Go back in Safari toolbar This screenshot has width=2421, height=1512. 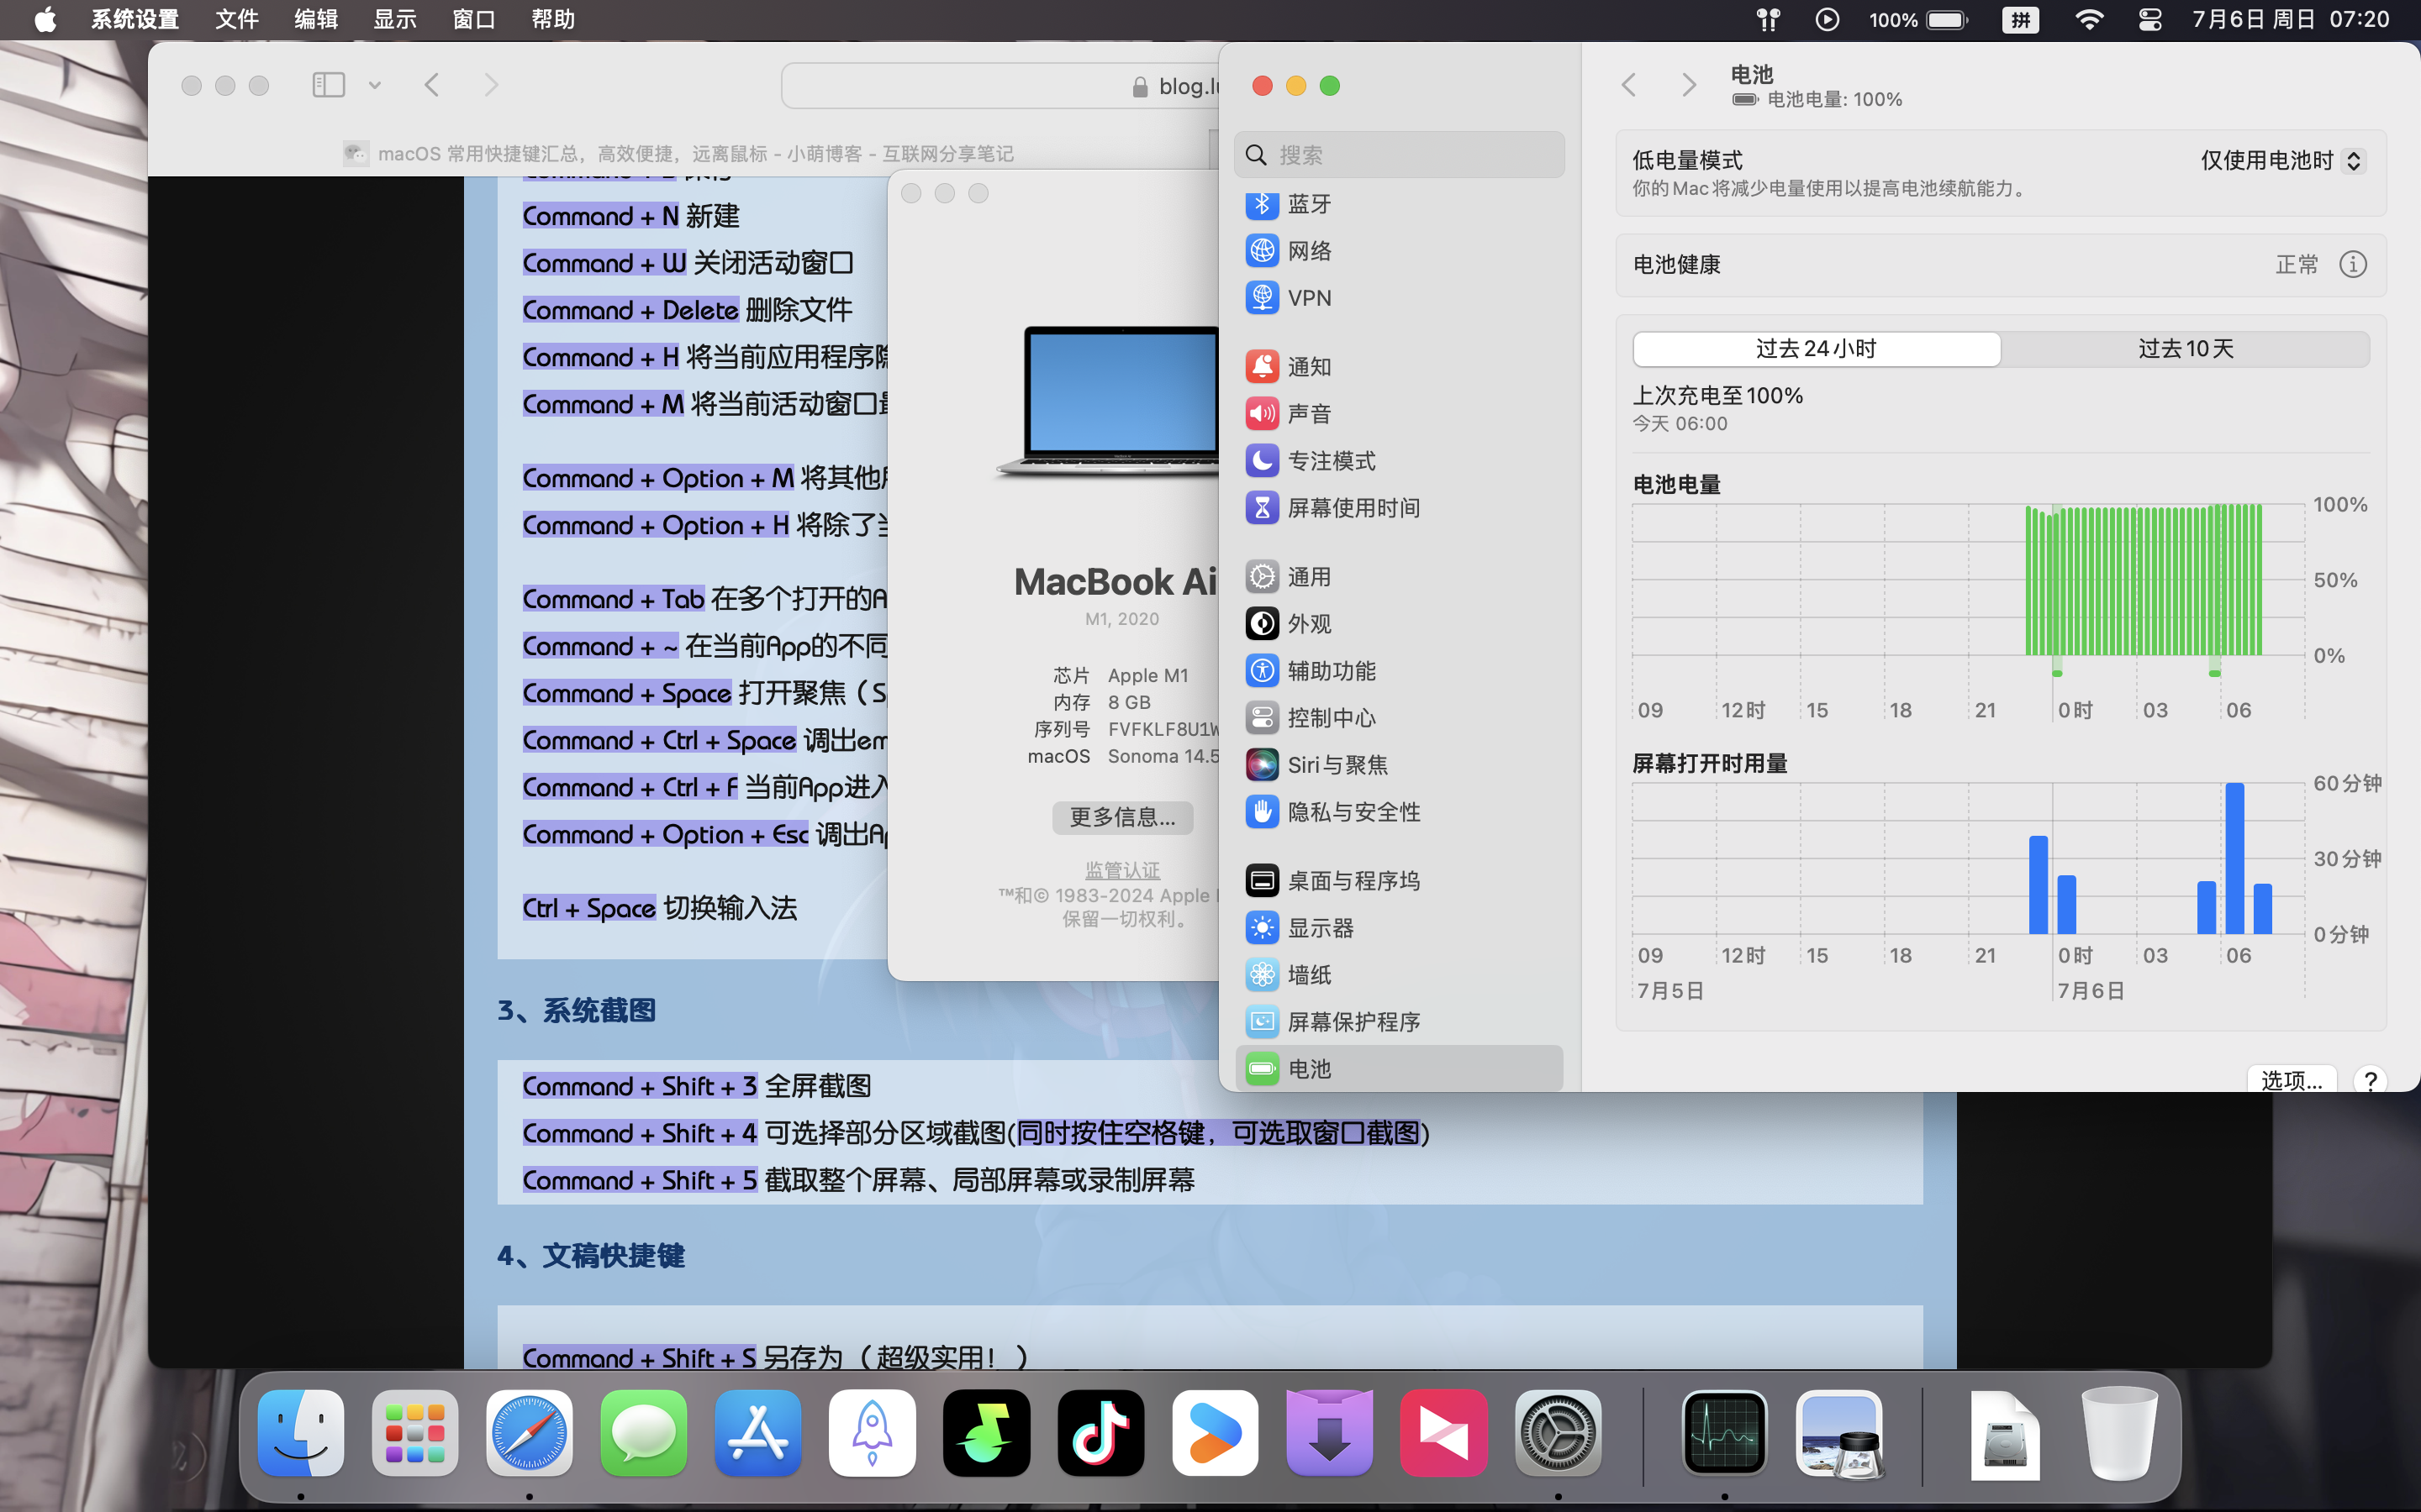[x=432, y=85]
